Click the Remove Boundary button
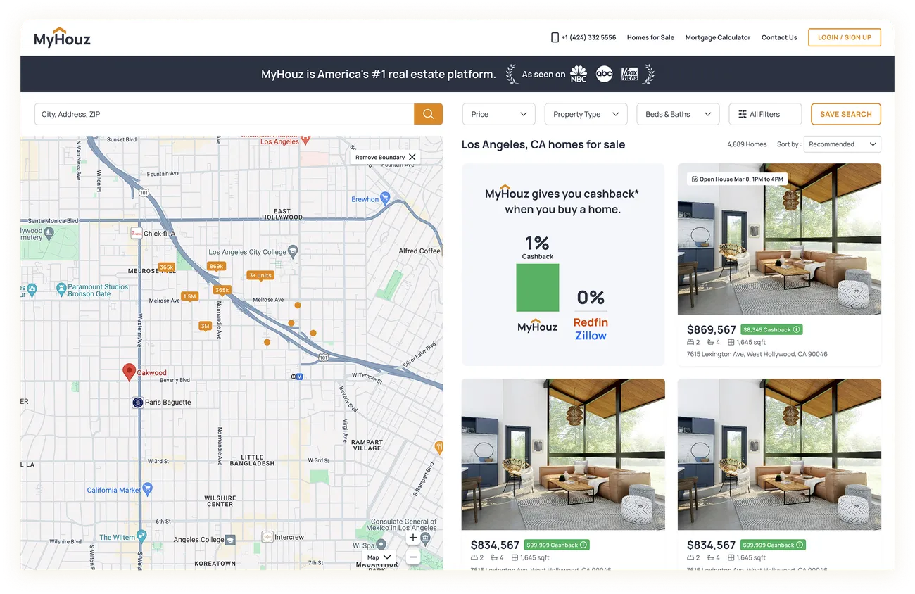This screenshot has height=594, width=915. pyautogui.click(x=386, y=157)
